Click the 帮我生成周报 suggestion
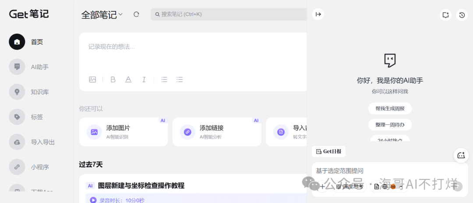The width and height of the screenshot is (473, 203). pyautogui.click(x=390, y=108)
